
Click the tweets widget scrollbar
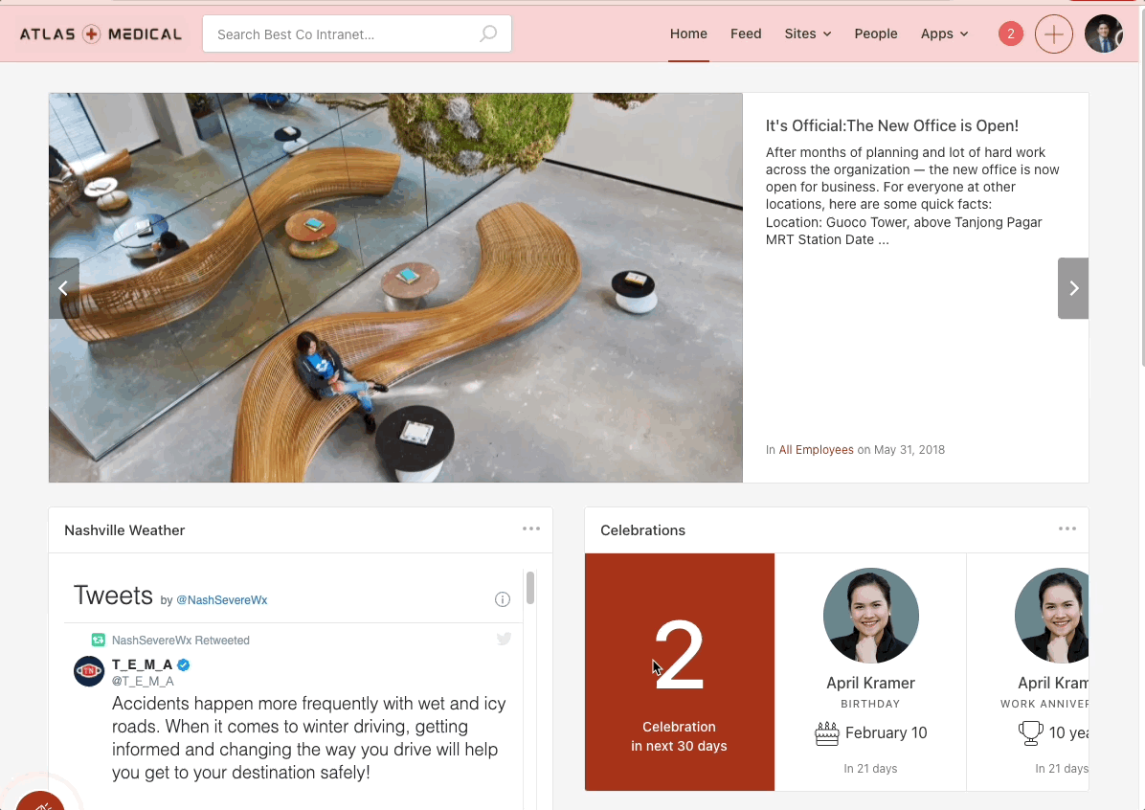tap(530, 589)
